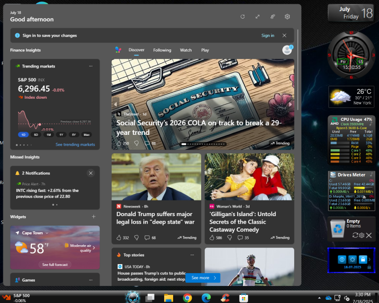This screenshot has width=379, height=303.
Task: Open comments on Social Security article
Action: tap(147, 143)
